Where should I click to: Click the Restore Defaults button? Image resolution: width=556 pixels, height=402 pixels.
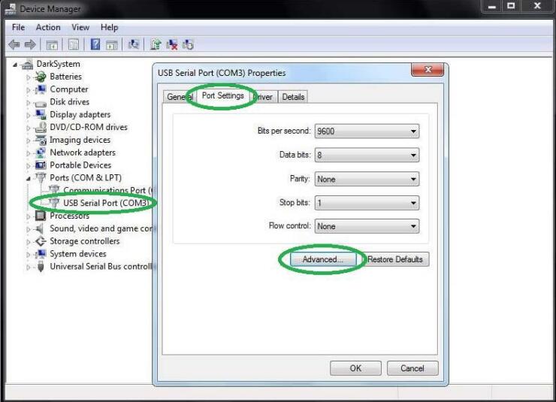395,259
